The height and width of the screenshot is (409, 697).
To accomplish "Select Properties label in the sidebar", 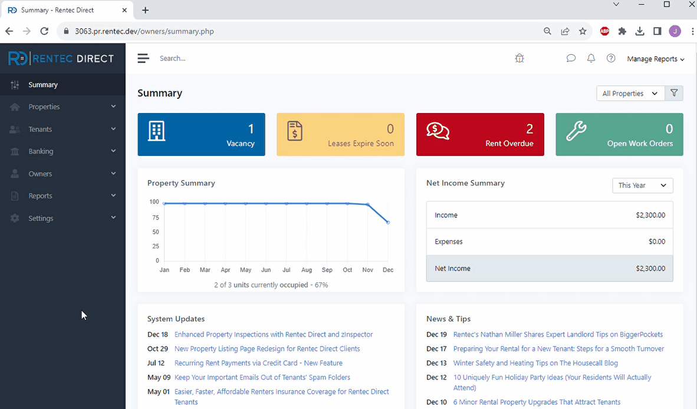I will click(44, 107).
